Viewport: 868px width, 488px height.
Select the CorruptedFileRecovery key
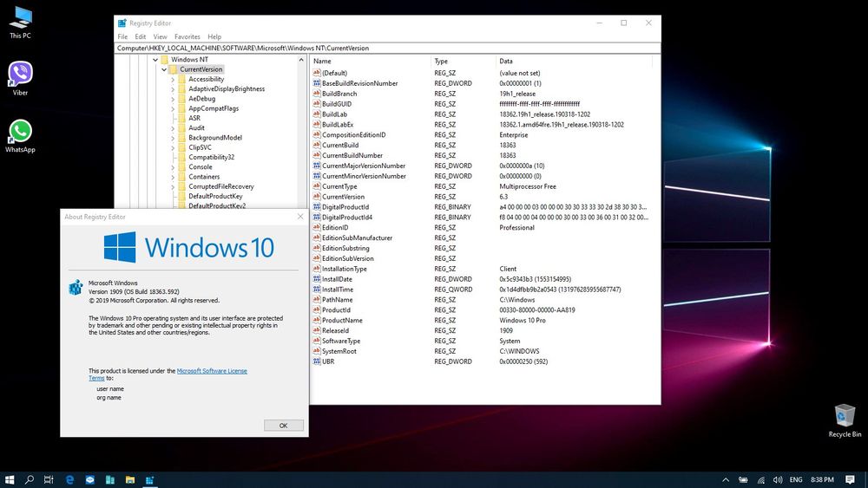tap(220, 186)
